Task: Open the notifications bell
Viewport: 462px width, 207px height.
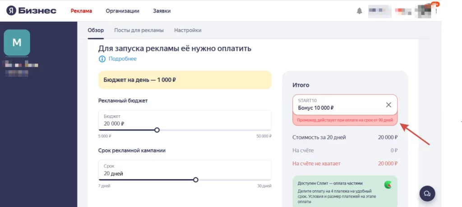Action: point(359,11)
